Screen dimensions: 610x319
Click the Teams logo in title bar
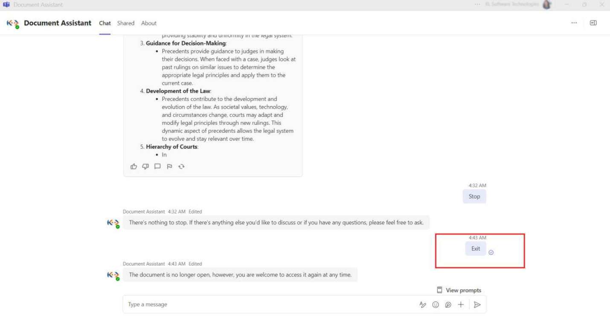click(x=6, y=5)
